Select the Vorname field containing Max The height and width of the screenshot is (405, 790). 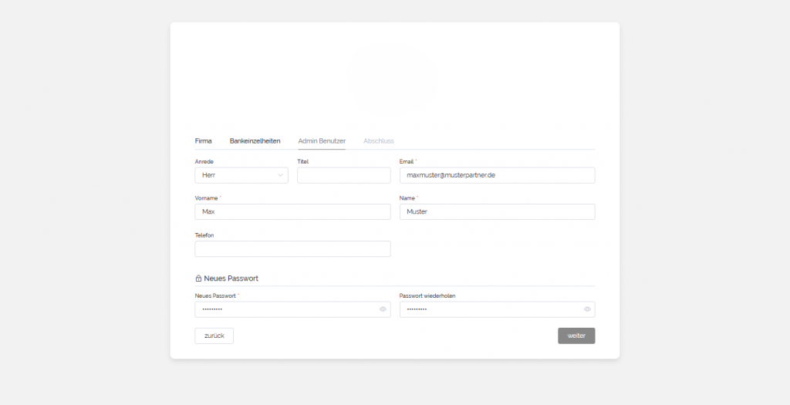pyautogui.click(x=292, y=211)
